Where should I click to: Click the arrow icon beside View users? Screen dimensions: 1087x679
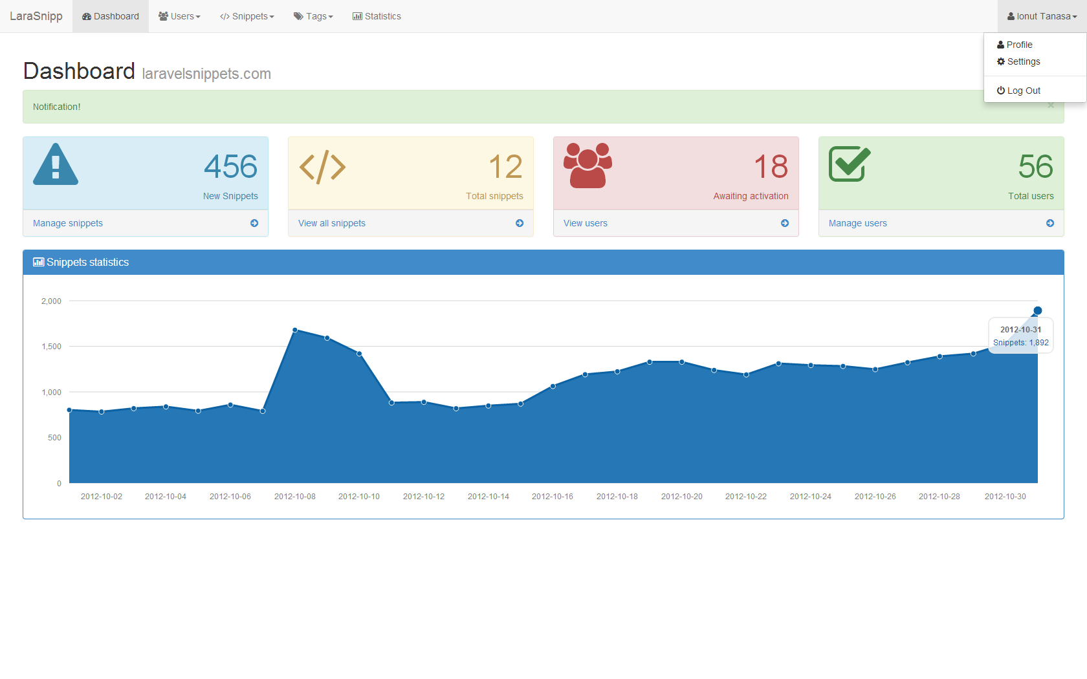785,223
